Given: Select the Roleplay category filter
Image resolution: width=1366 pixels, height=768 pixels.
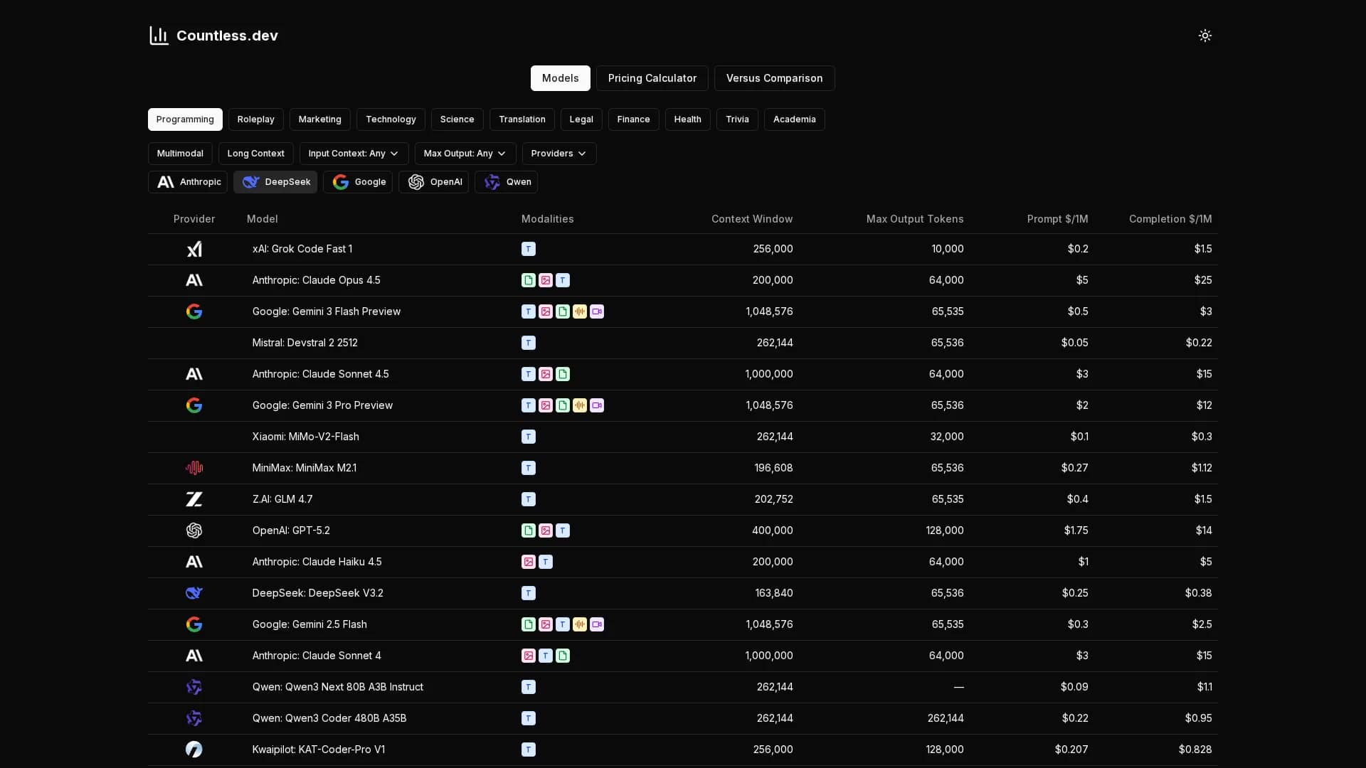Looking at the screenshot, I should 256,119.
